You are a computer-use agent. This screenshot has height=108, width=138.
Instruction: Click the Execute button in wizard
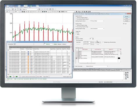[127, 17]
